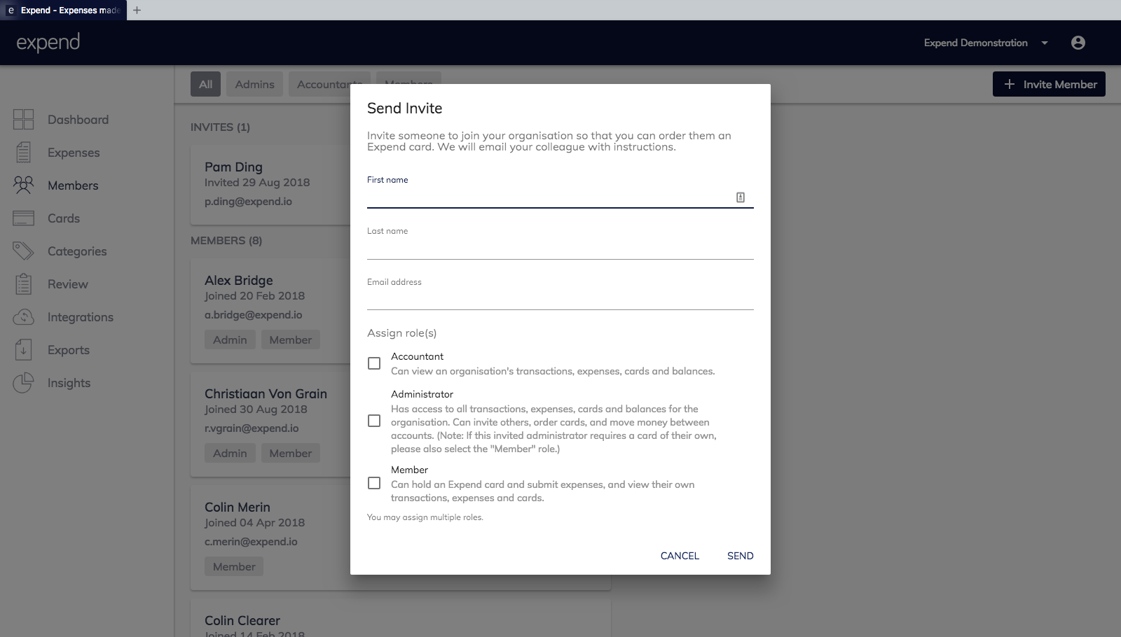
Task: Select the All members filter tab
Action: (x=205, y=84)
